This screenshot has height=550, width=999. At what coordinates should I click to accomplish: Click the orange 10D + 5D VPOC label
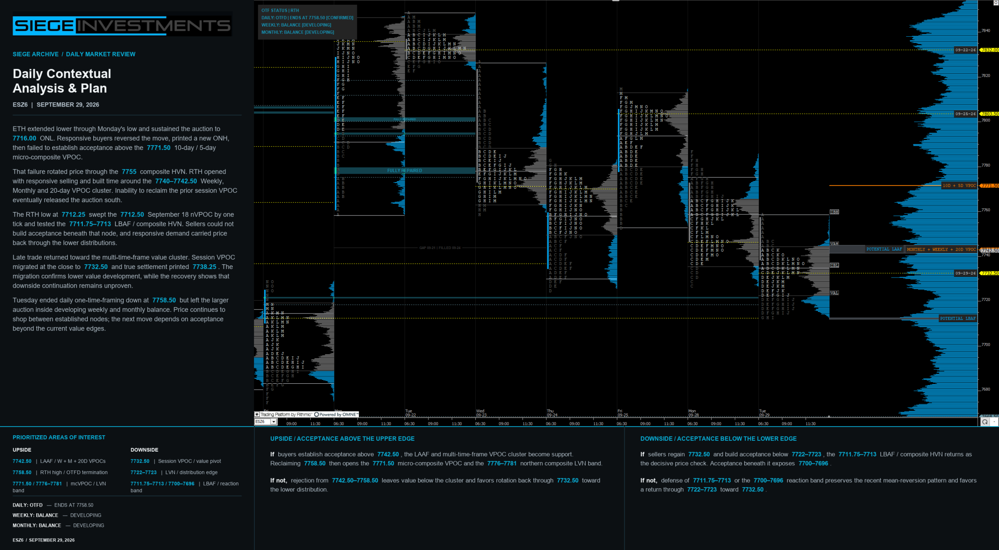tap(959, 186)
